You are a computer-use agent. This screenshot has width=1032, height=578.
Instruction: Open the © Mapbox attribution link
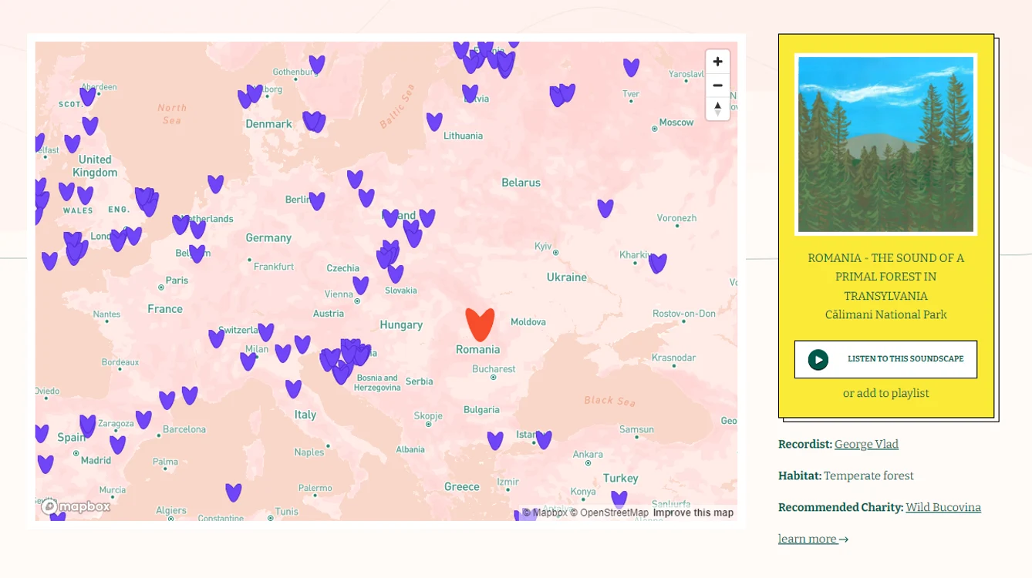(x=545, y=512)
